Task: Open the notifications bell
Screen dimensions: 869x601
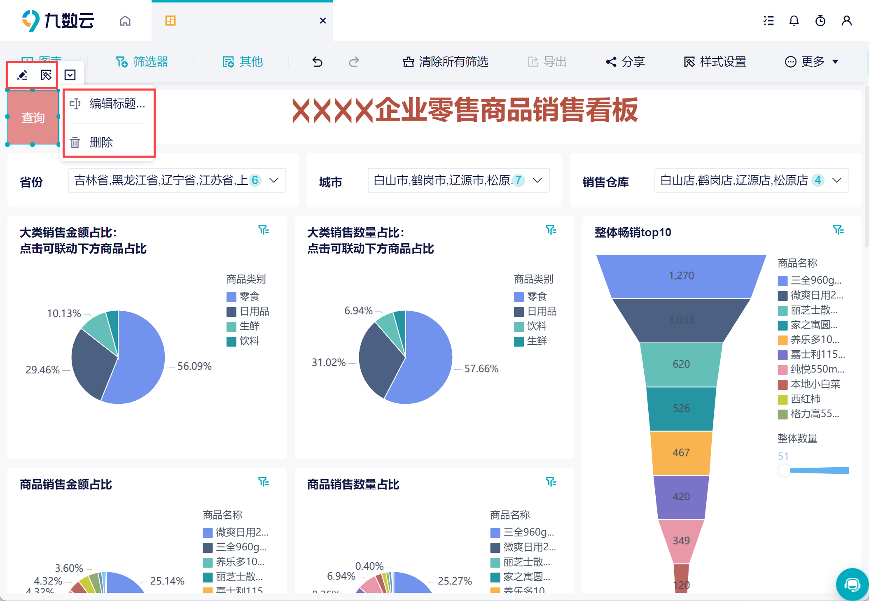Action: (x=794, y=21)
